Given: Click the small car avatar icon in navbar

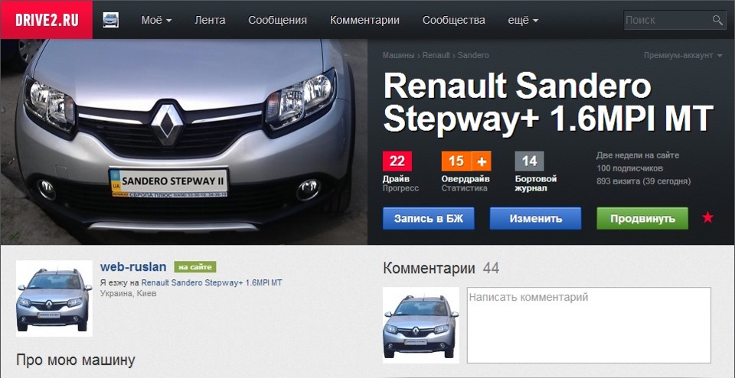Looking at the screenshot, I should 110,20.
